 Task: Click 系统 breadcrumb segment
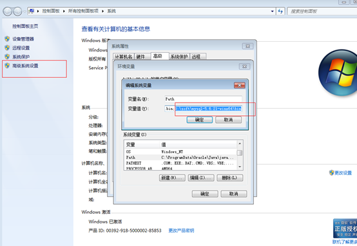[111, 11]
